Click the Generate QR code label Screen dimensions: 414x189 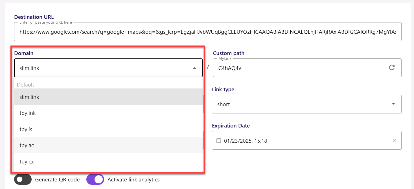pyautogui.click(x=57, y=179)
